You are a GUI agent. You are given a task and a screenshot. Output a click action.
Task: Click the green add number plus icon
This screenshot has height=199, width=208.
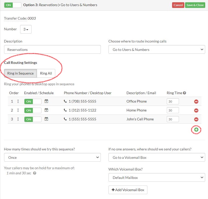click(x=196, y=130)
